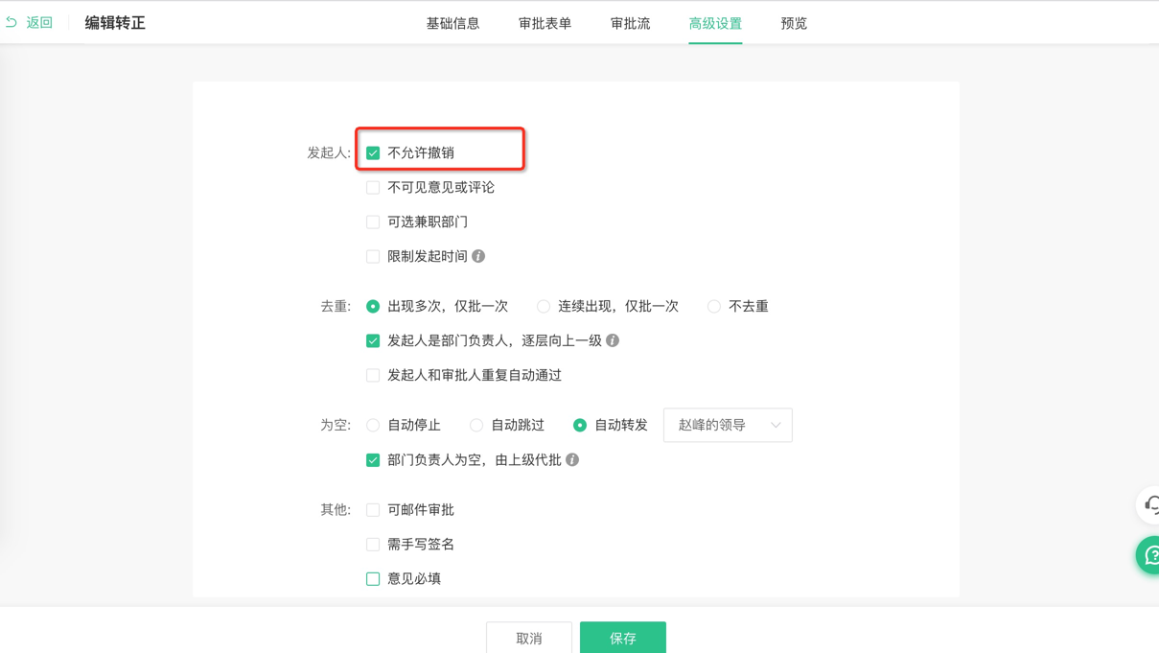1159x653 pixels.
Task: Click the 为空: label
Action: tap(336, 425)
